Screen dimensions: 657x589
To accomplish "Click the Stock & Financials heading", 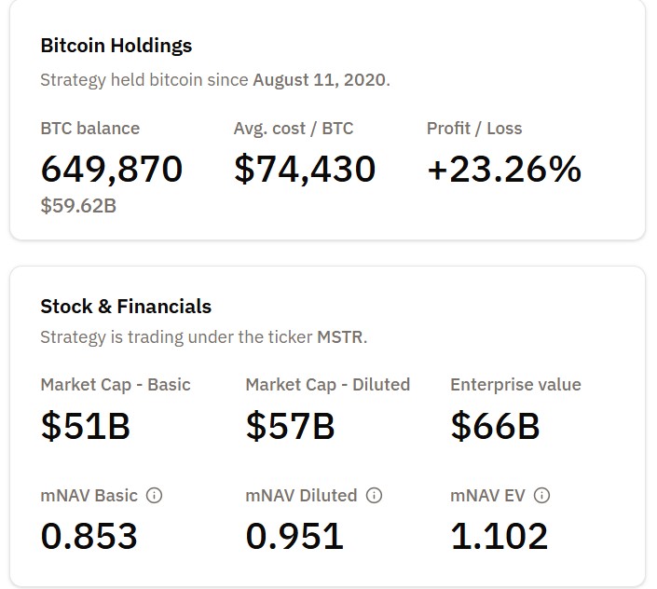I will pyautogui.click(x=126, y=306).
